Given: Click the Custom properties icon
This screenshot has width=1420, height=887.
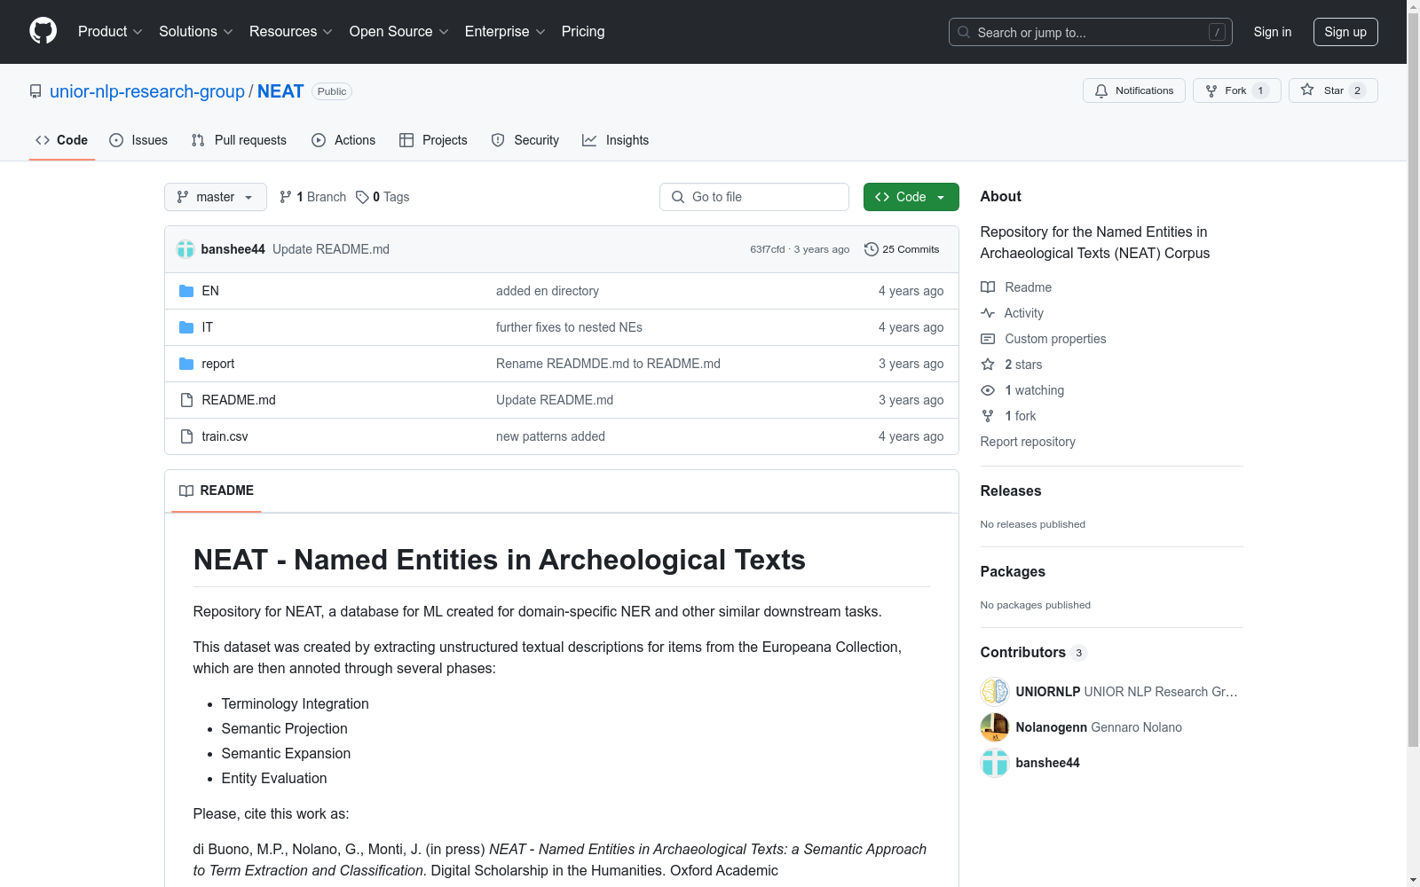Looking at the screenshot, I should coord(988,339).
